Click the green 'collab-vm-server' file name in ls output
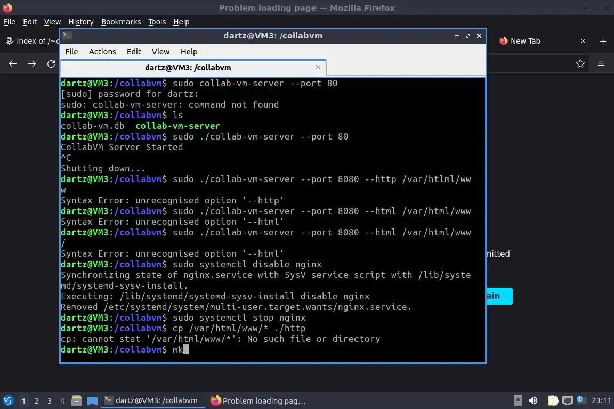This screenshot has height=409, width=614. point(178,126)
